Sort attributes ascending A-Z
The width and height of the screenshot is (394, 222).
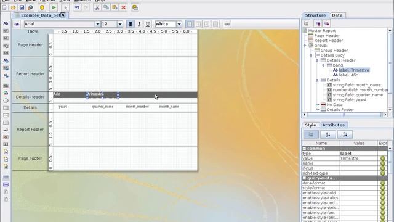pos(328,134)
